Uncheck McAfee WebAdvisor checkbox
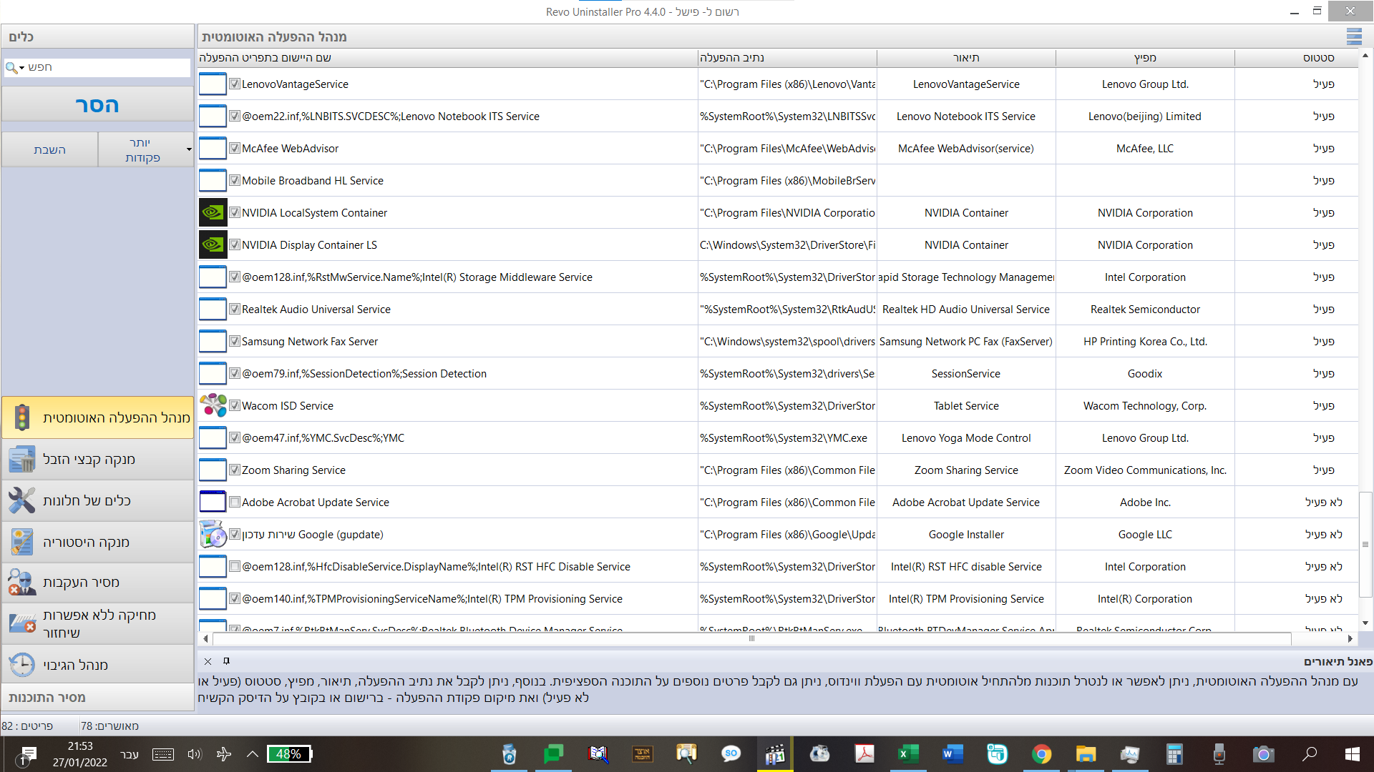This screenshot has height=772, width=1374. point(234,148)
